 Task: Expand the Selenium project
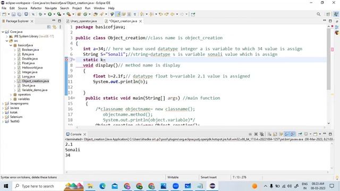pyautogui.click(x=3, y=117)
